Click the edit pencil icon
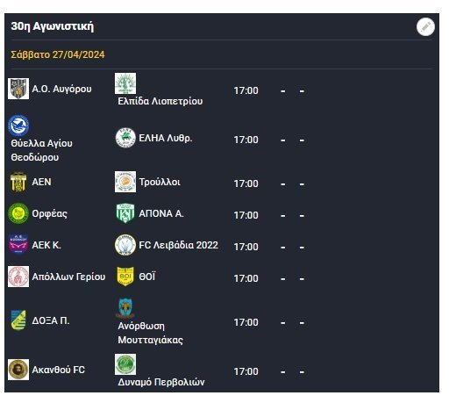The height and width of the screenshot is (410, 449). (425, 27)
